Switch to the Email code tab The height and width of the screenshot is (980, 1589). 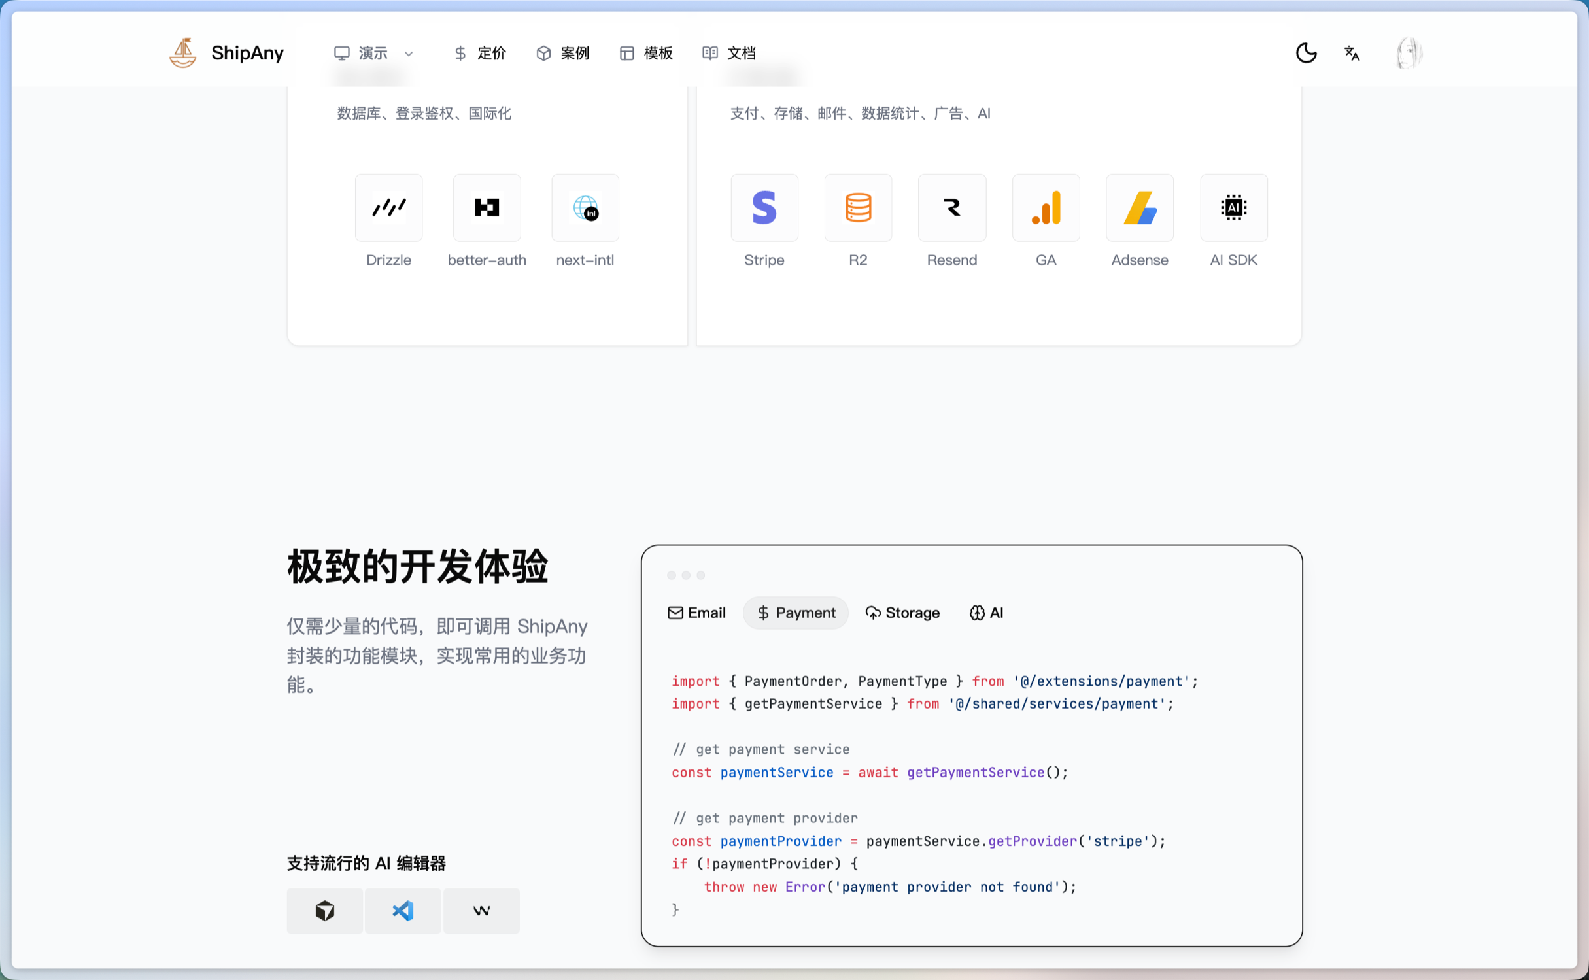[696, 613]
